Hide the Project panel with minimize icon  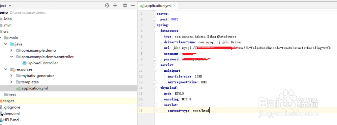132,6
